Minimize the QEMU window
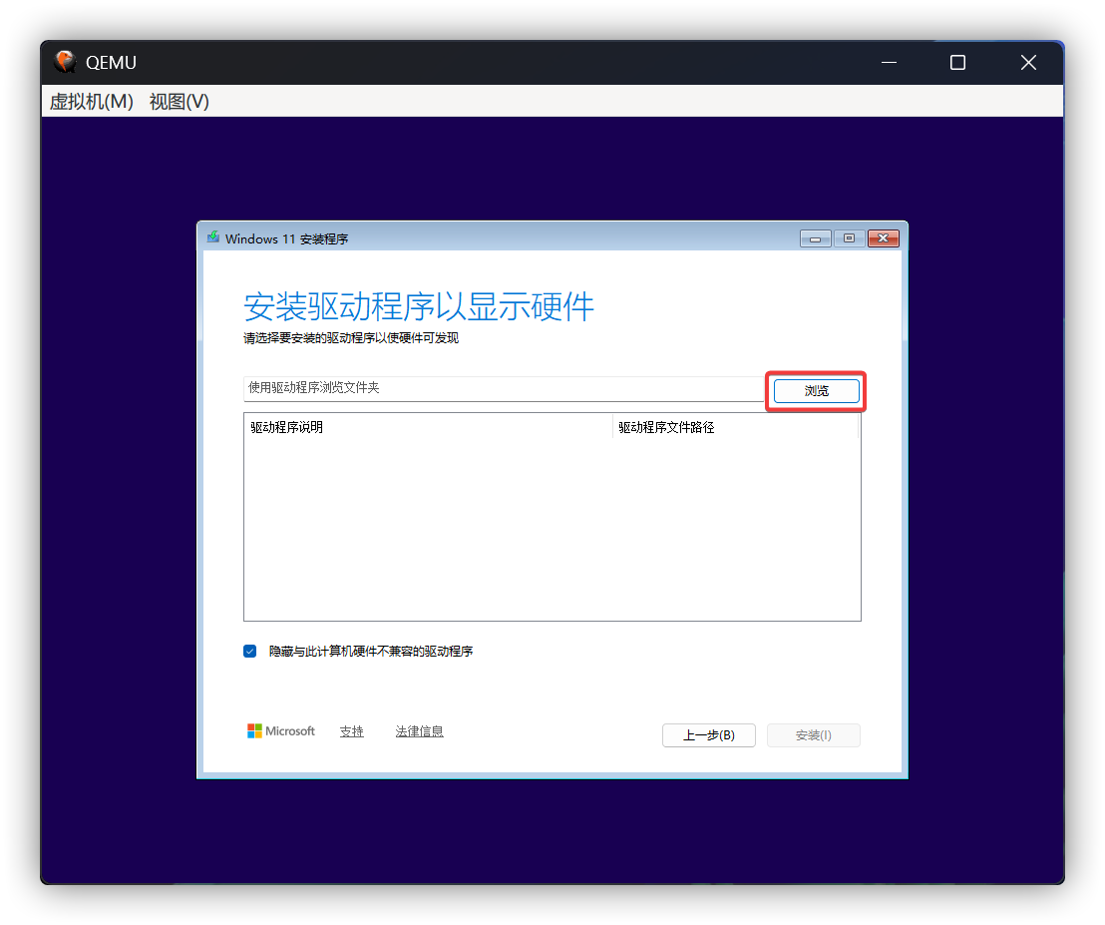 click(x=890, y=63)
